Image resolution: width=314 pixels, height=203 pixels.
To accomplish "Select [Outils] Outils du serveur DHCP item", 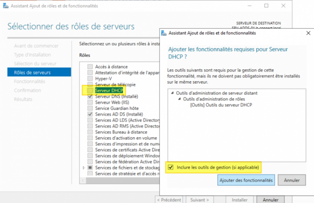I will tap(221, 105).
